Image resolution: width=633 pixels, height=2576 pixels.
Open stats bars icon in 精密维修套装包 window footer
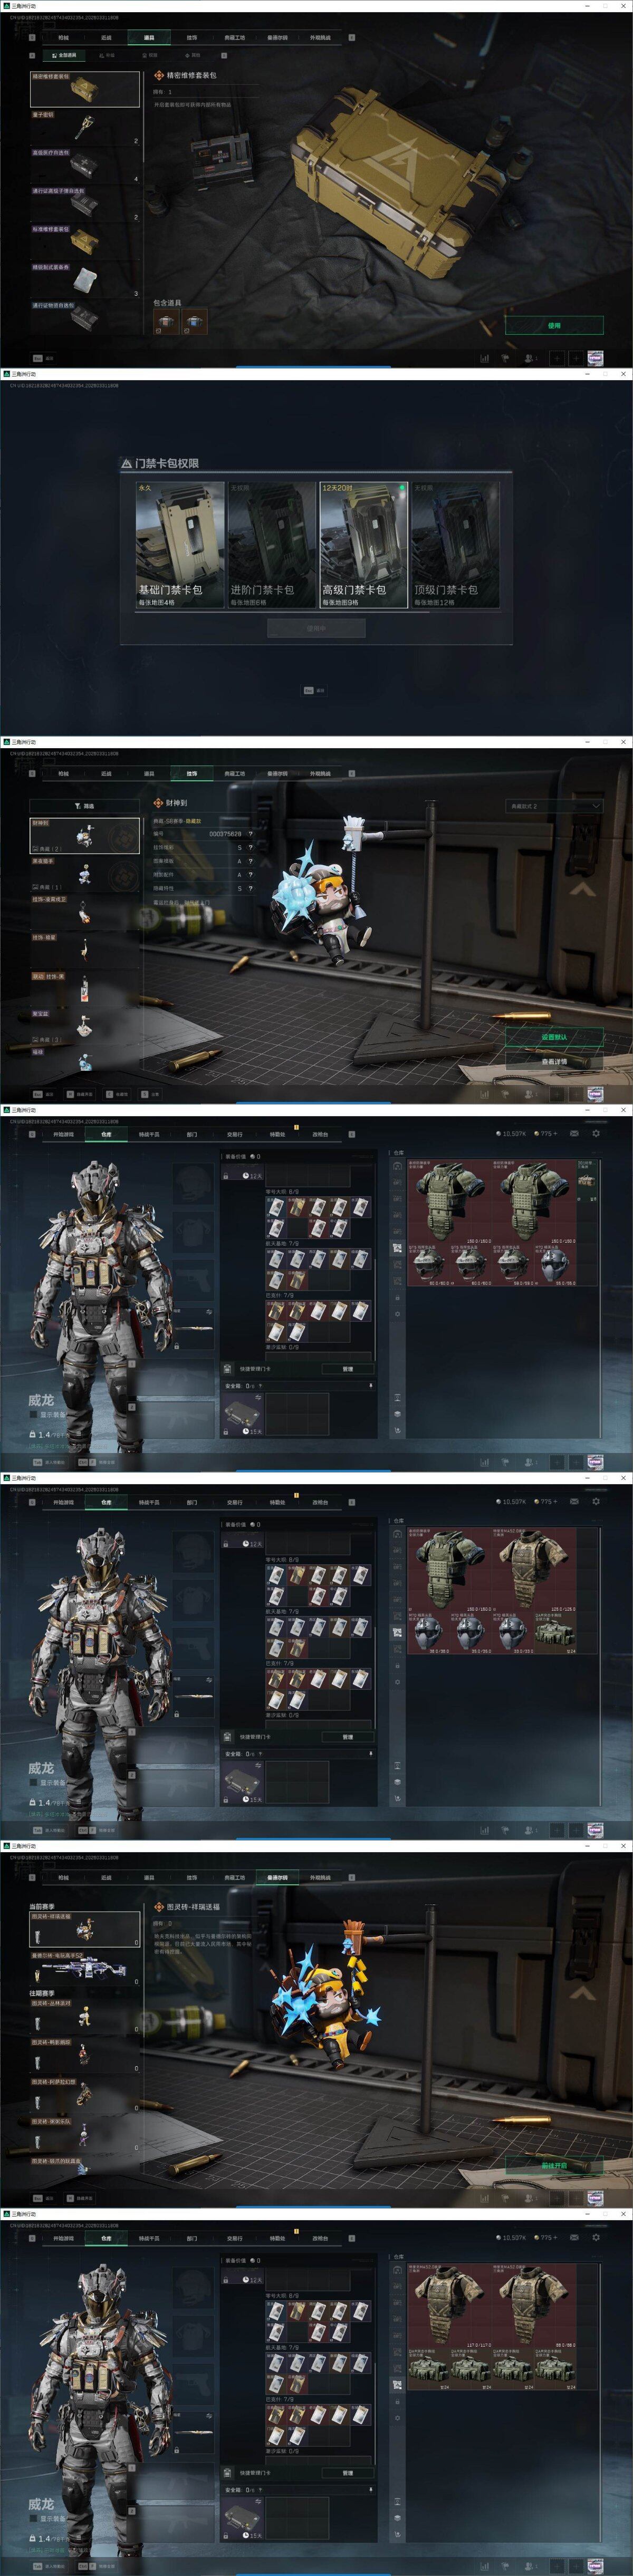click(x=485, y=358)
